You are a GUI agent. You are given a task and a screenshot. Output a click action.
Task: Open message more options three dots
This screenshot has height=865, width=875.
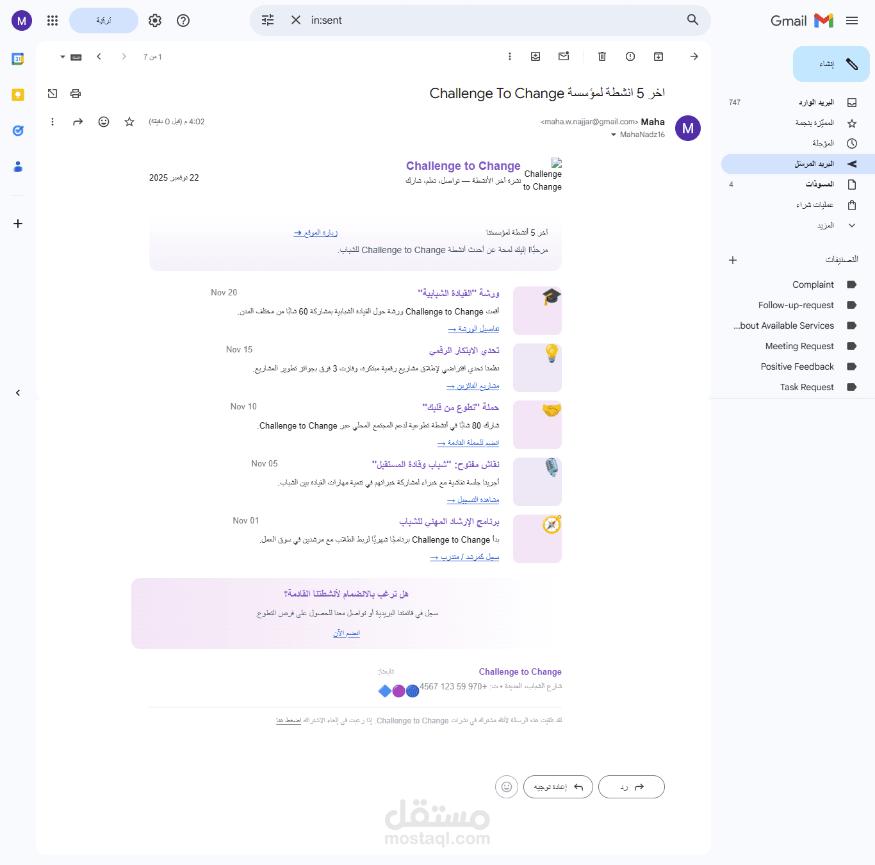coord(53,122)
